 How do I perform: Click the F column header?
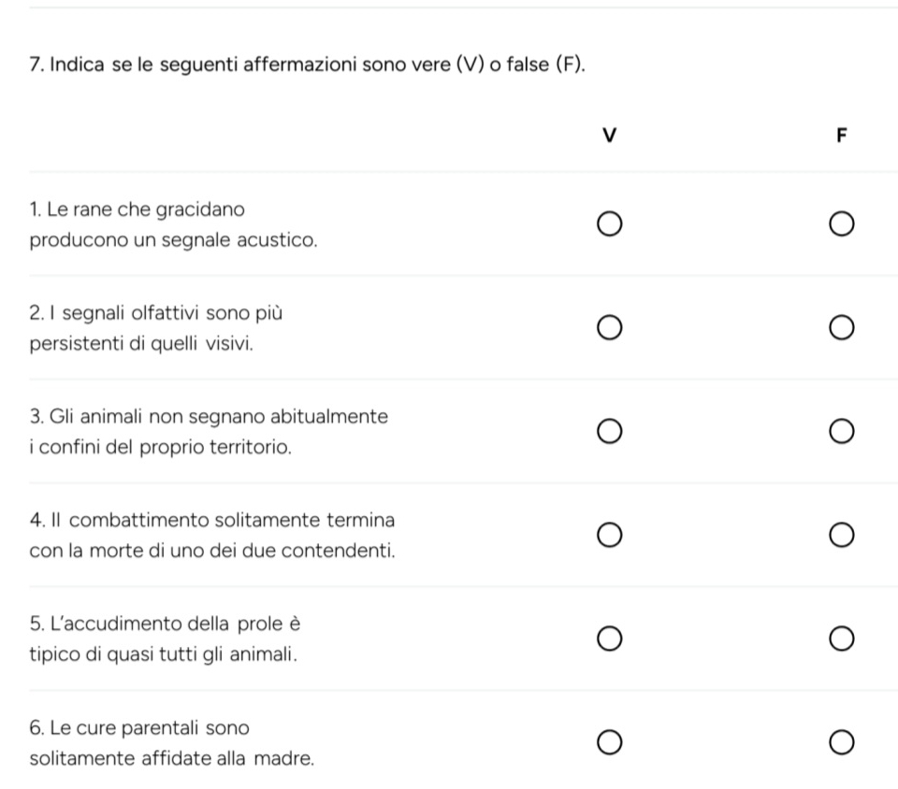841,136
